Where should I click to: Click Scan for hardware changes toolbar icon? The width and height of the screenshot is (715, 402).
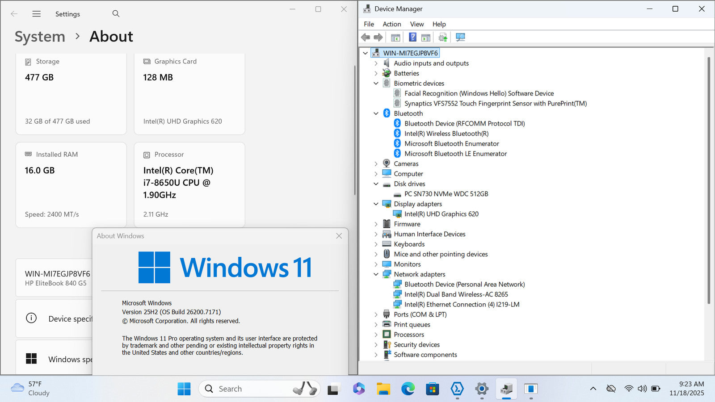tap(460, 37)
